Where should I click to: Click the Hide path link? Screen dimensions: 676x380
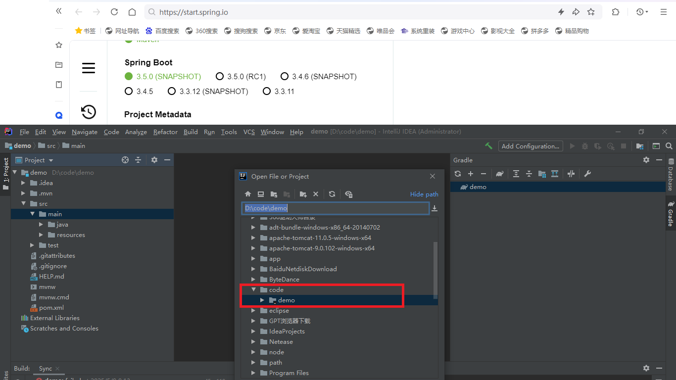[x=424, y=194]
